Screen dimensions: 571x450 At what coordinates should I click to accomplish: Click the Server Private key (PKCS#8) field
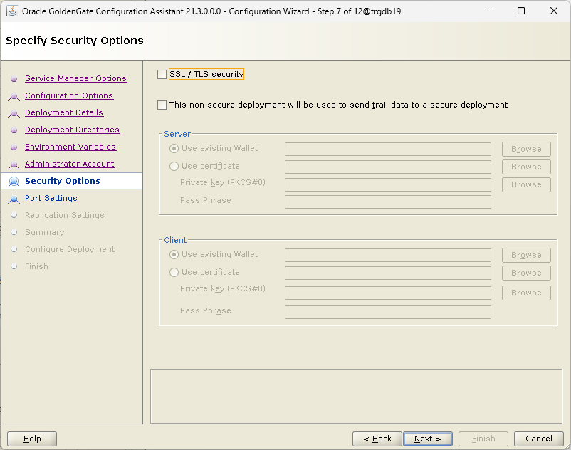pos(388,184)
